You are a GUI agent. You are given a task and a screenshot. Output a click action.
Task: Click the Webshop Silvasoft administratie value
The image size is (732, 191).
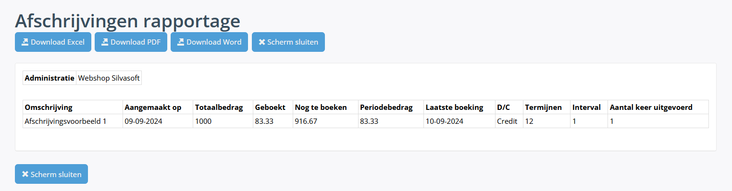(109, 78)
